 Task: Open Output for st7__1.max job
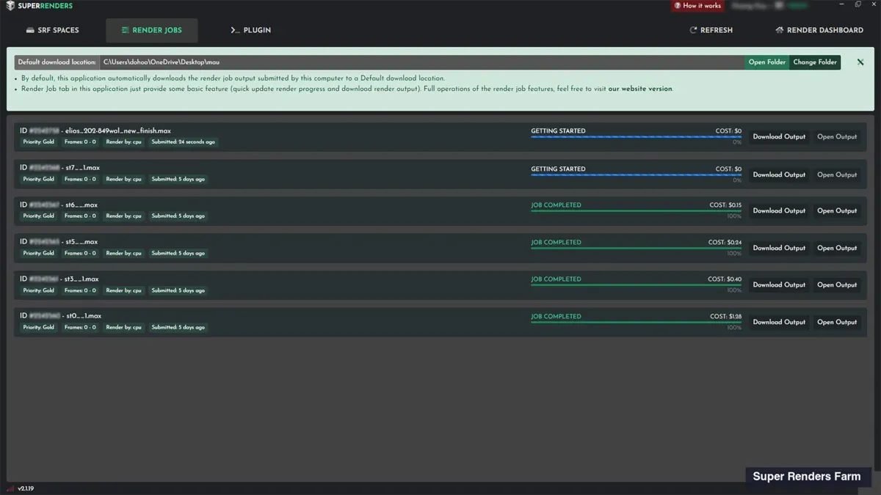837,175
